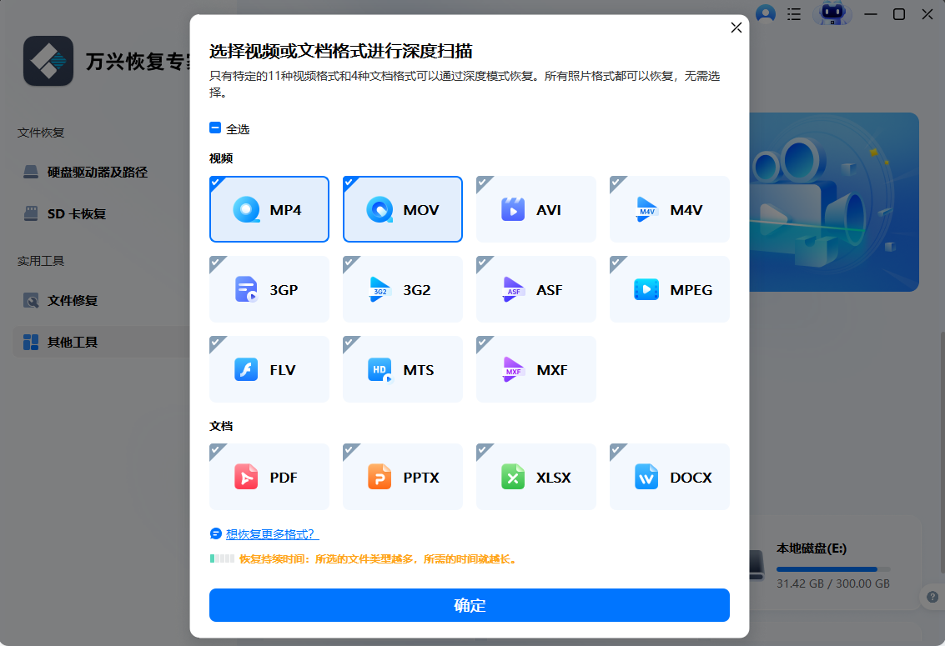Uncheck the MTS format checkbox
The image size is (945, 646).
coord(349,343)
